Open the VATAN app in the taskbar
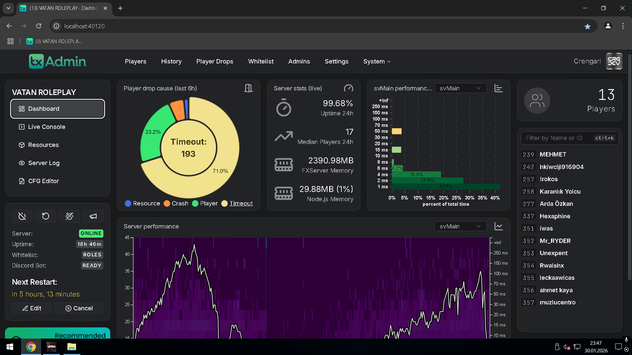 51,347
